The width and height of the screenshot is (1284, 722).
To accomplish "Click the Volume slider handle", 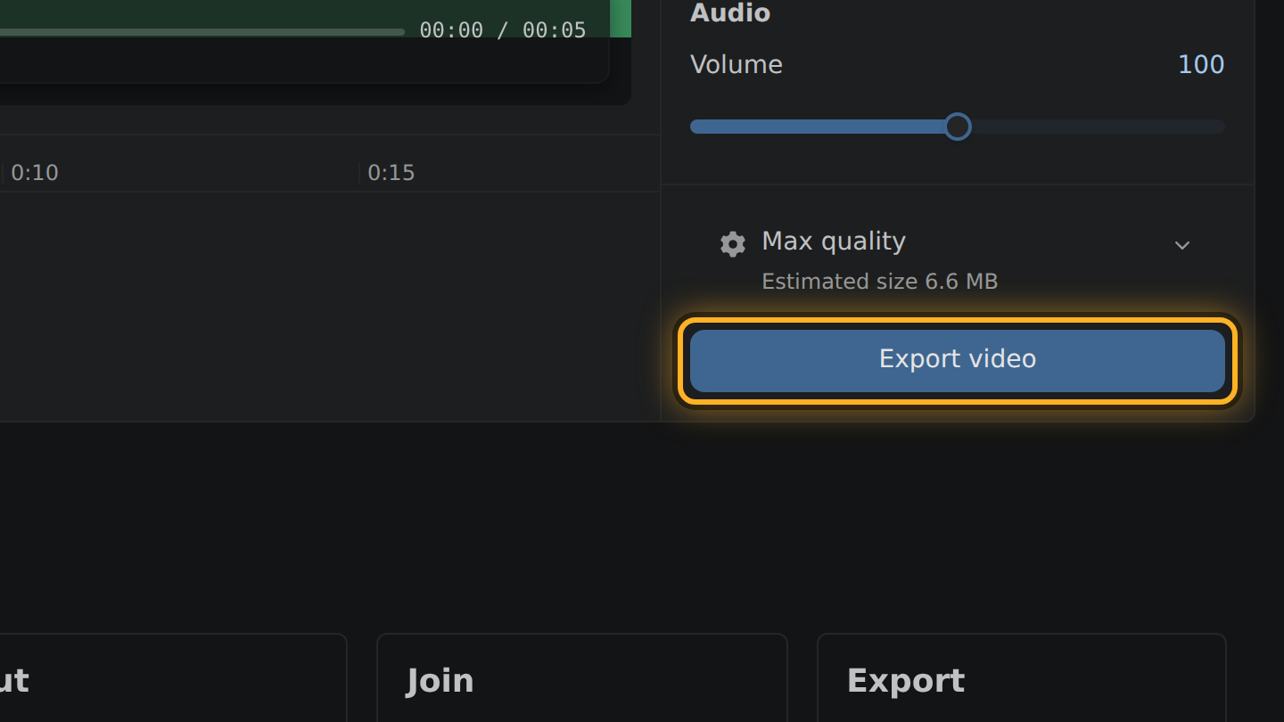I will pos(958,127).
